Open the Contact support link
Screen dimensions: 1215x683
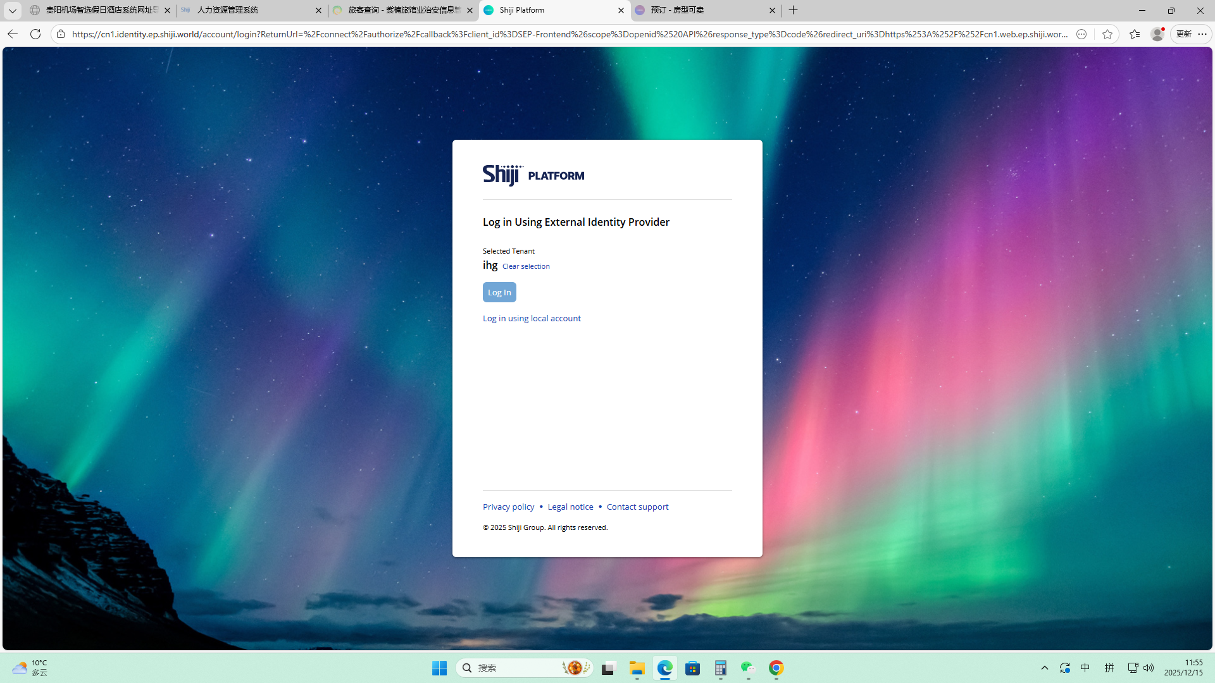pyautogui.click(x=637, y=507)
